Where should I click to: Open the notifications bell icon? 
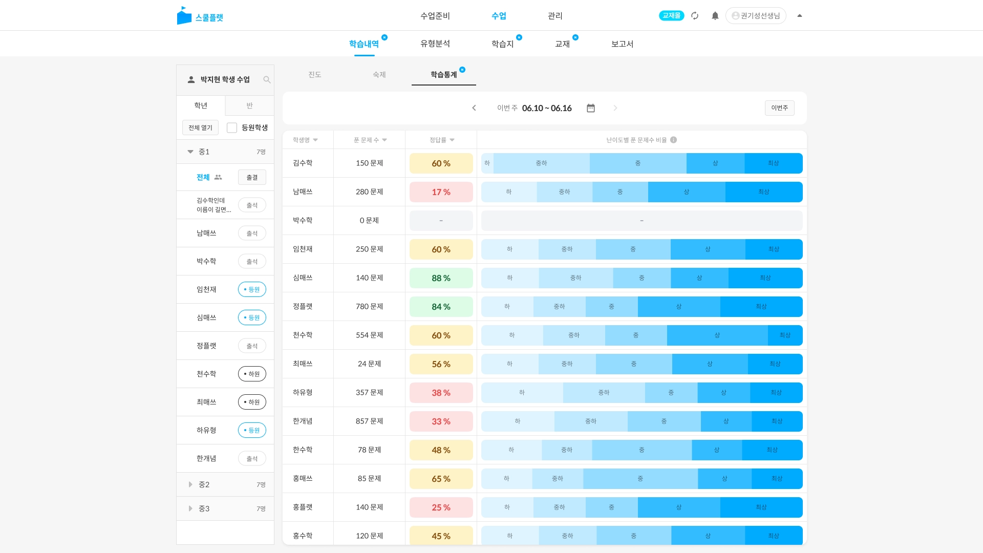click(x=715, y=16)
